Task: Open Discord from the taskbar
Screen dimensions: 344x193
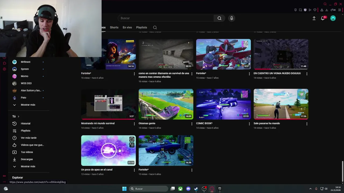Action: coord(188,189)
